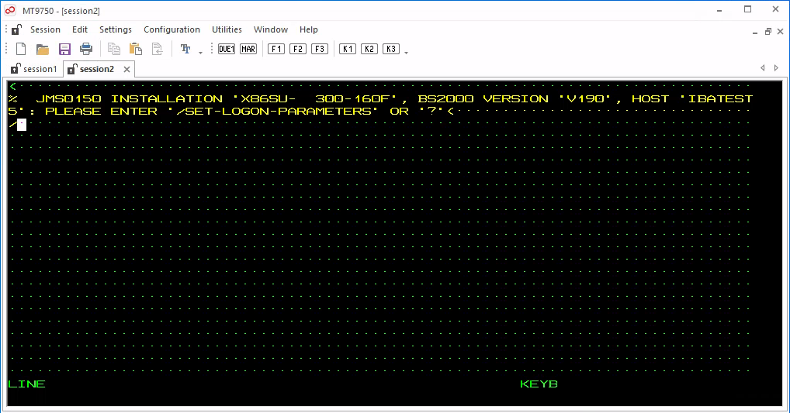Close the session2 tab
This screenshot has width=790, height=413.
tap(127, 70)
